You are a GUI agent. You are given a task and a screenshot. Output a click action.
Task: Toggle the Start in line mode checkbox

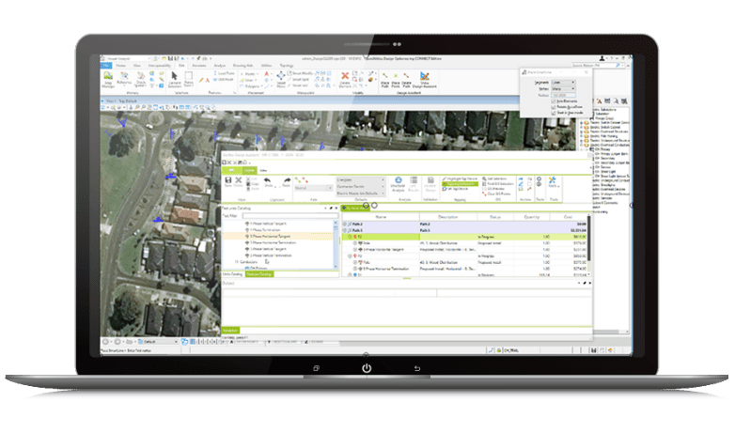[552, 112]
